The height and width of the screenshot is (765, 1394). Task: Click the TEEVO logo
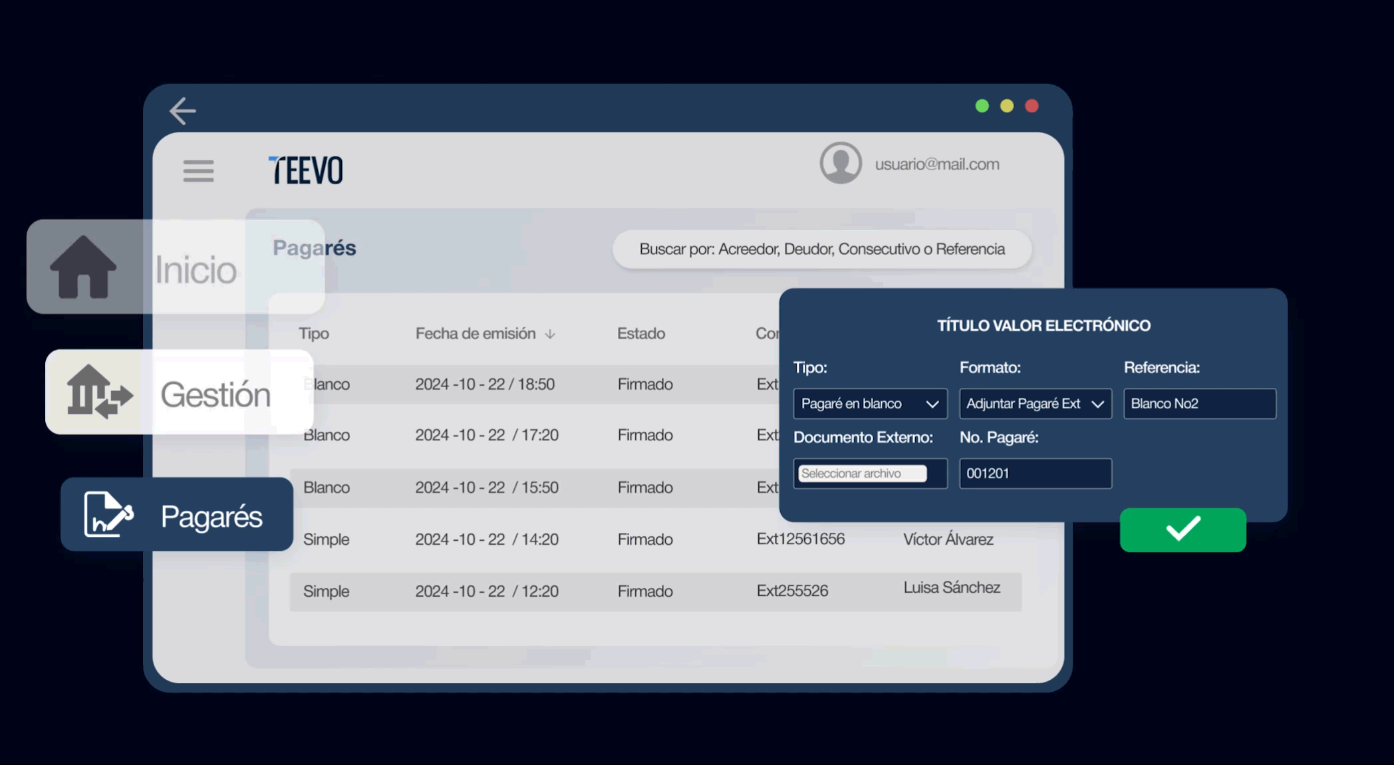306,170
